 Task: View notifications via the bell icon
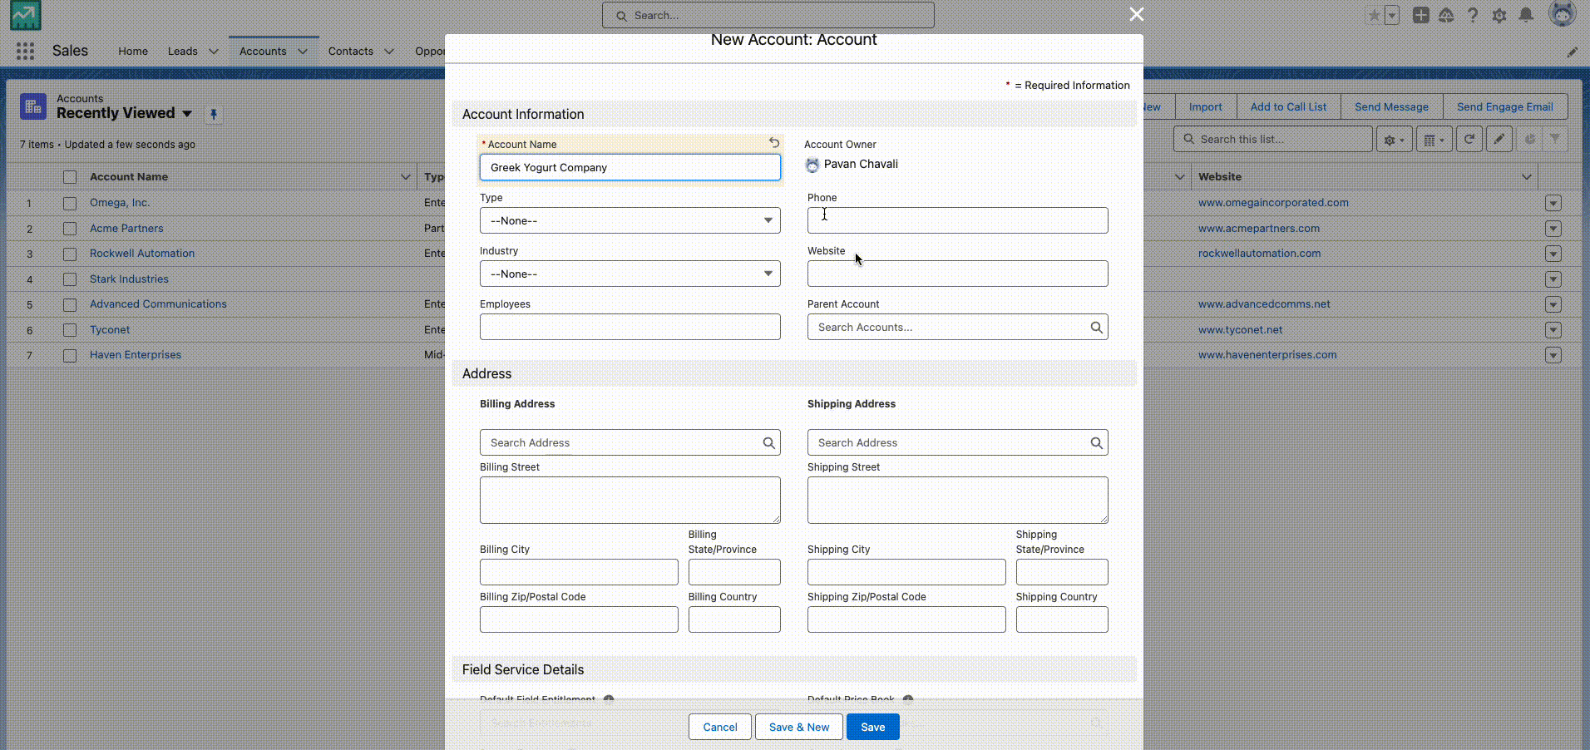pyautogui.click(x=1527, y=15)
